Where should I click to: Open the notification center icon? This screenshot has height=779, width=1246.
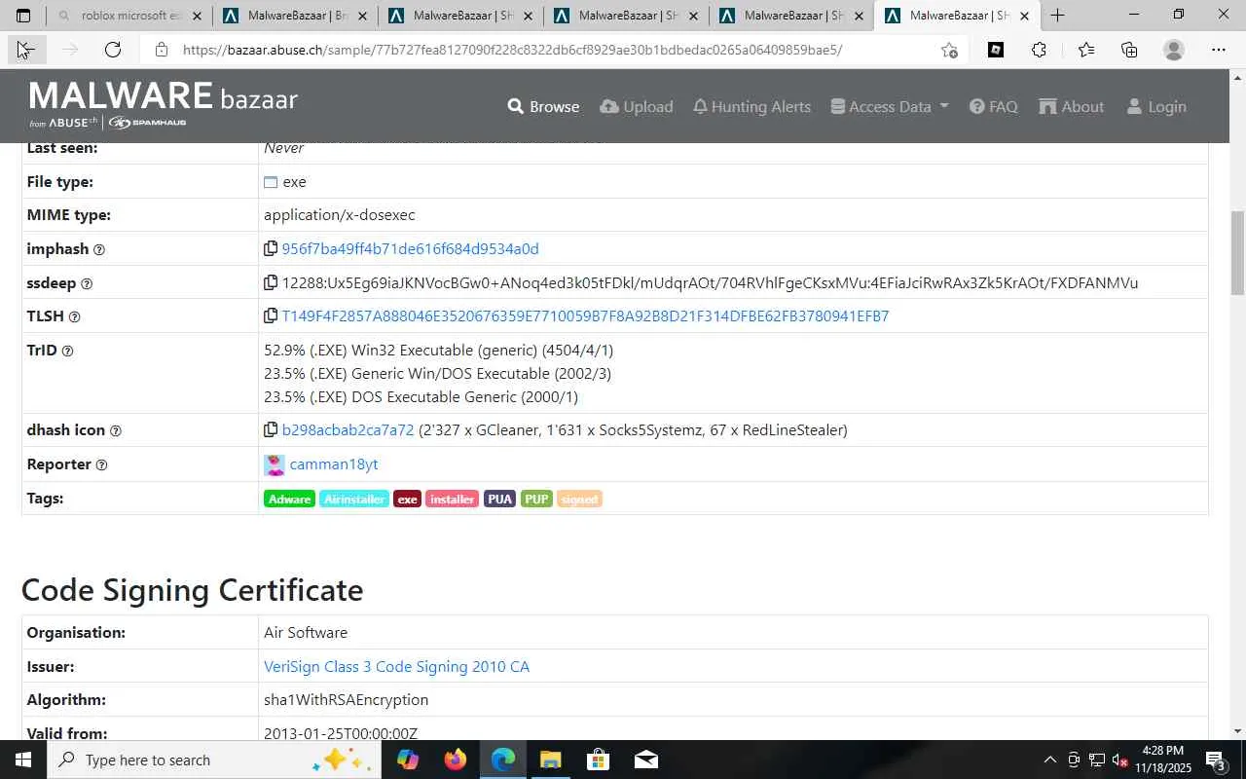point(1215,760)
